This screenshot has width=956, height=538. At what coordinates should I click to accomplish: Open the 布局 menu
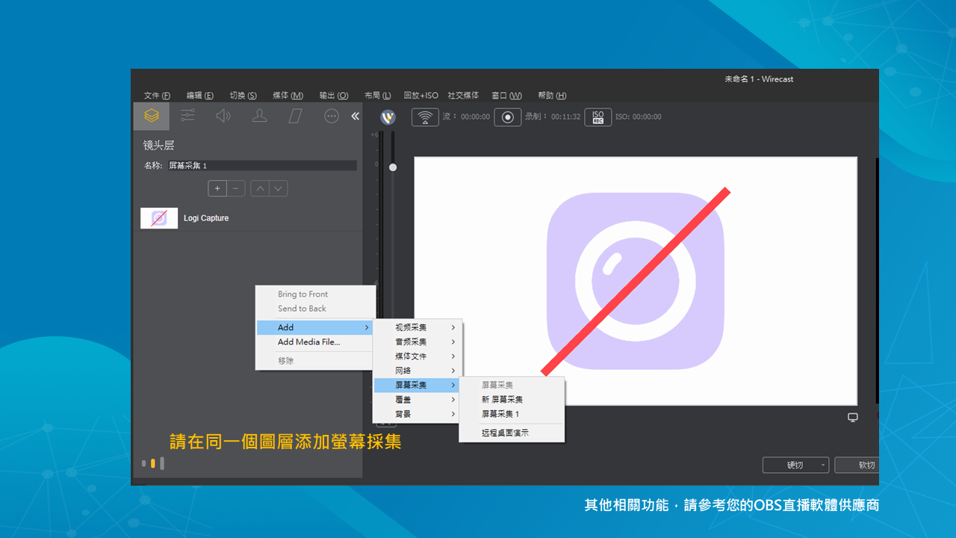377,96
